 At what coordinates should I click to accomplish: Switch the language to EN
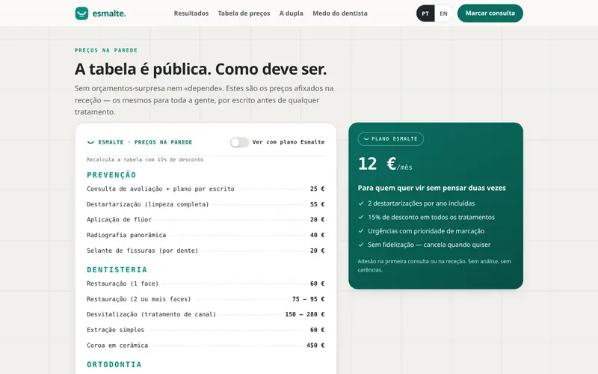[x=443, y=13]
